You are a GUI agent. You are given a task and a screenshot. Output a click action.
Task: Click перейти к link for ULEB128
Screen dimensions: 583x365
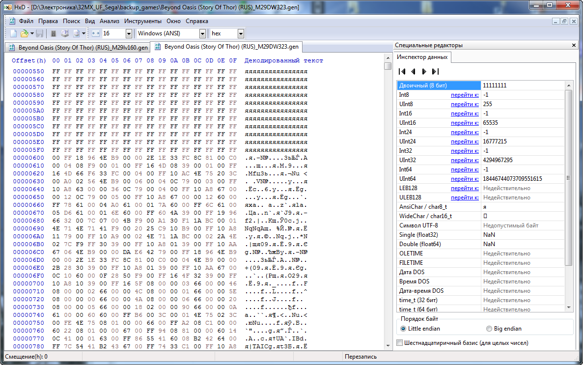coord(465,197)
